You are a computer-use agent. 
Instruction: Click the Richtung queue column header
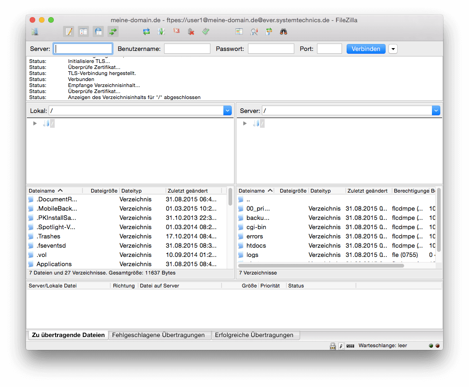[124, 286]
